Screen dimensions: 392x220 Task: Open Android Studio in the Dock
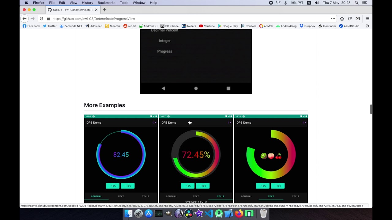[219, 213]
